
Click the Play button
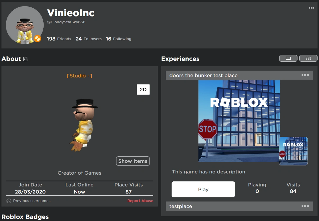pyautogui.click(x=203, y=189)
